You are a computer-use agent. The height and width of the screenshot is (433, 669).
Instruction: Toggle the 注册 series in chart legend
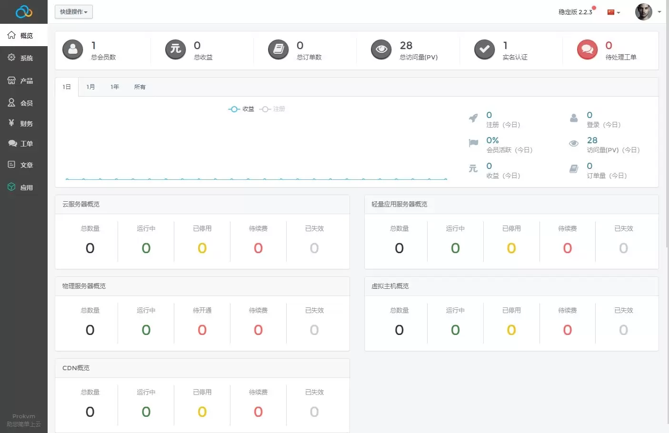[x=272, y=109]
